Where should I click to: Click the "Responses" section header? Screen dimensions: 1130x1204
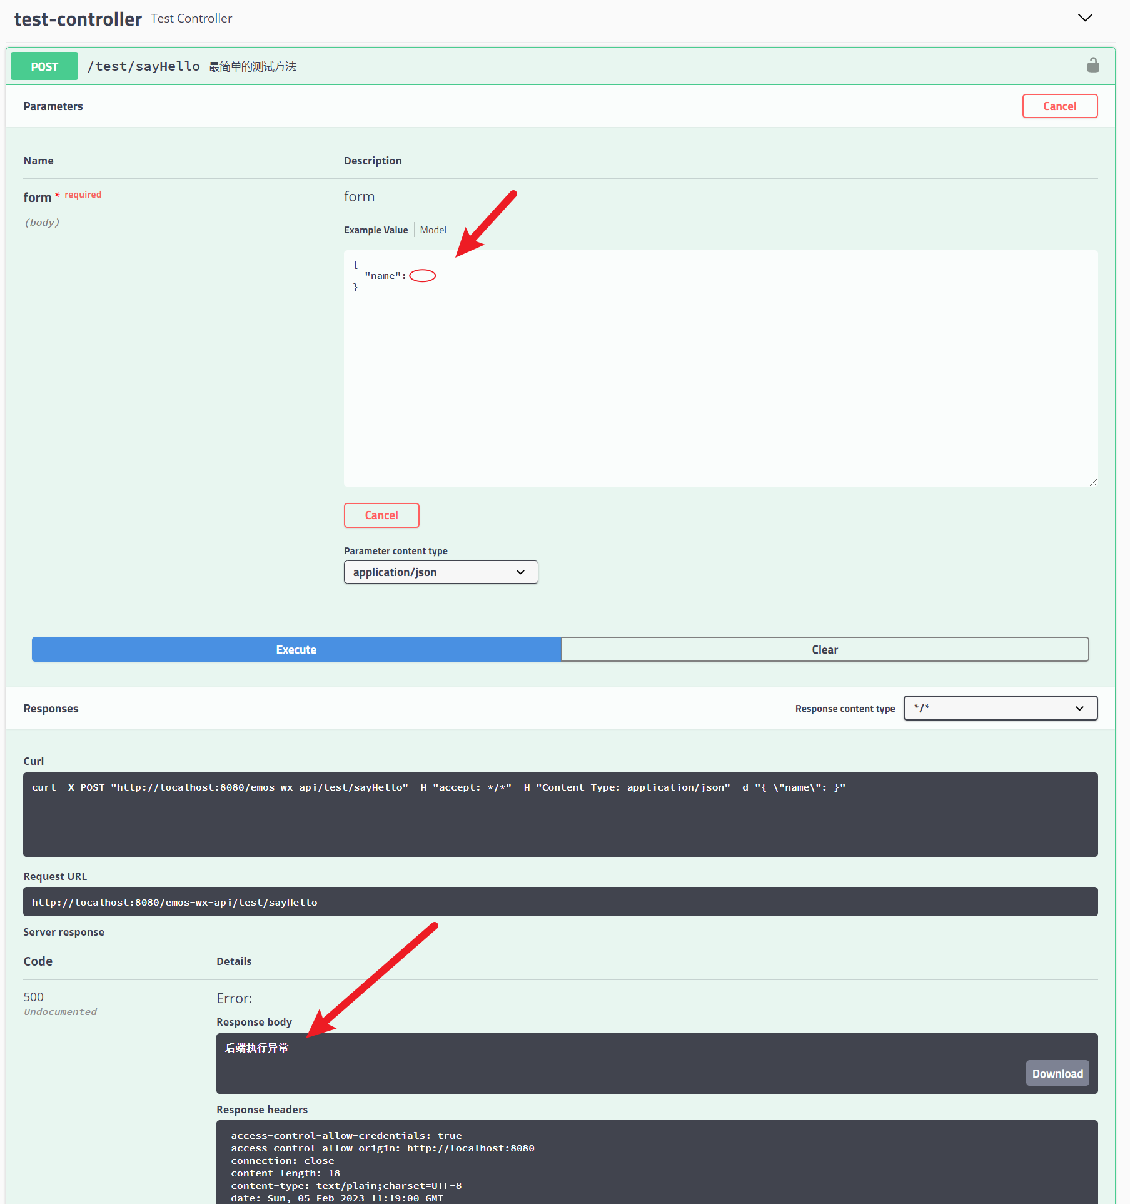click(x=51, y=709)
